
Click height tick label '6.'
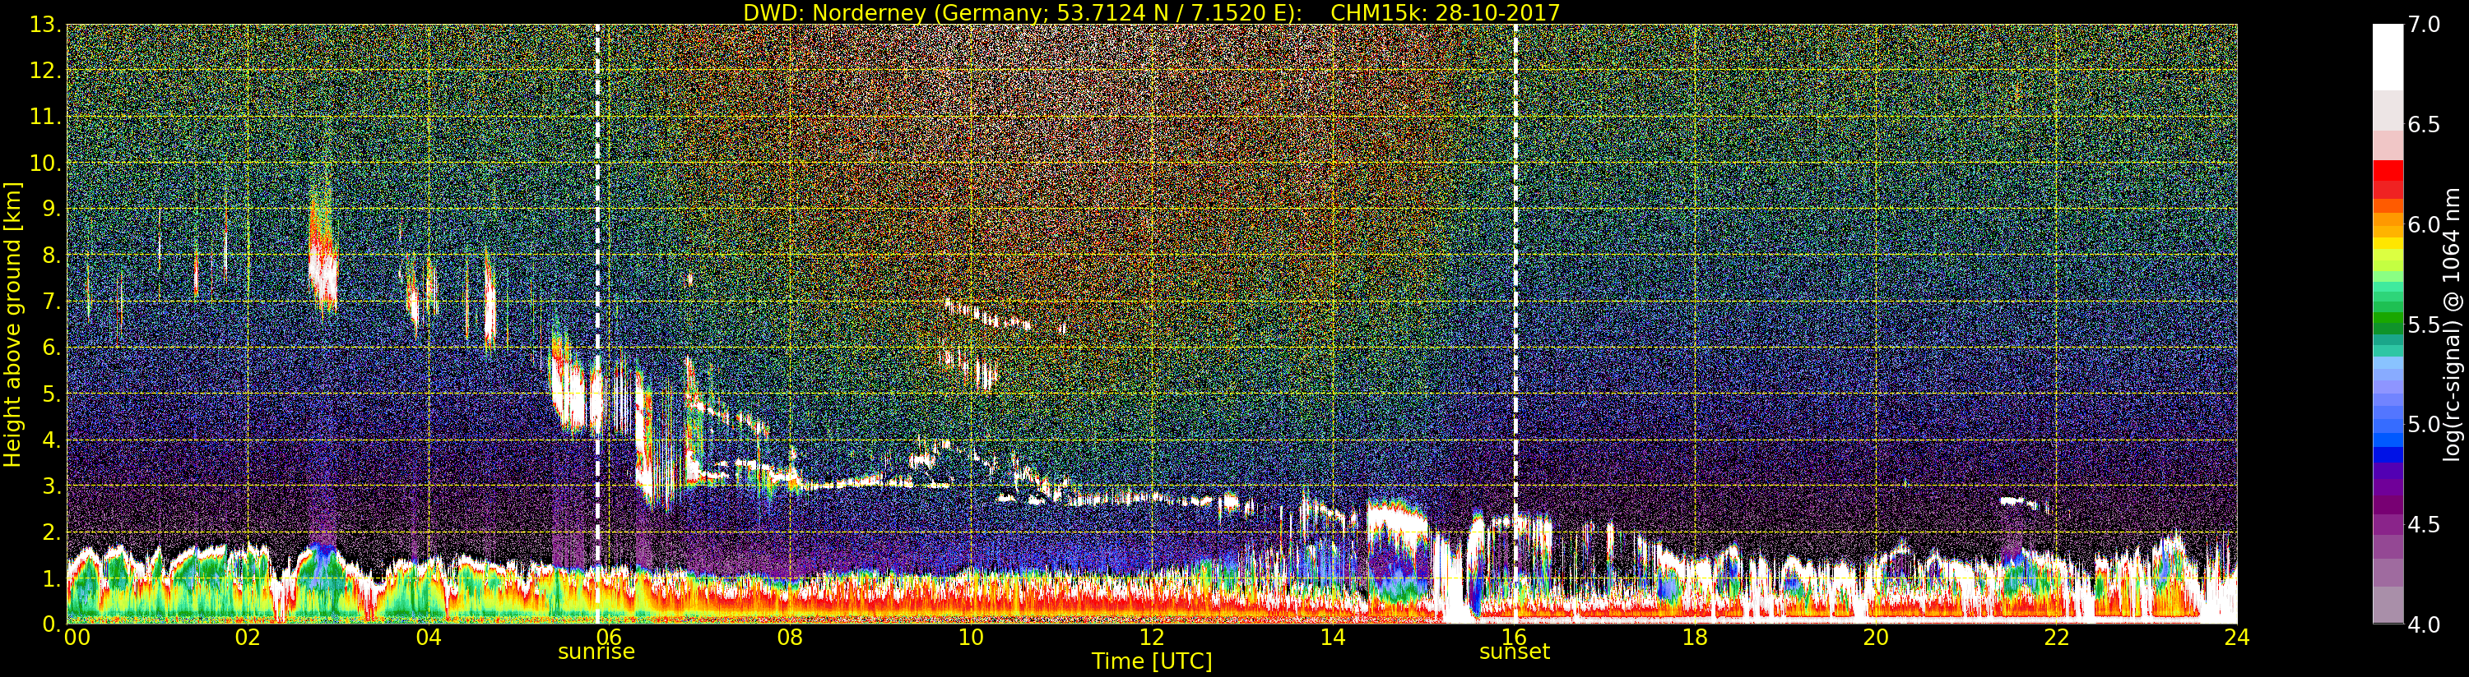[51, 347]
